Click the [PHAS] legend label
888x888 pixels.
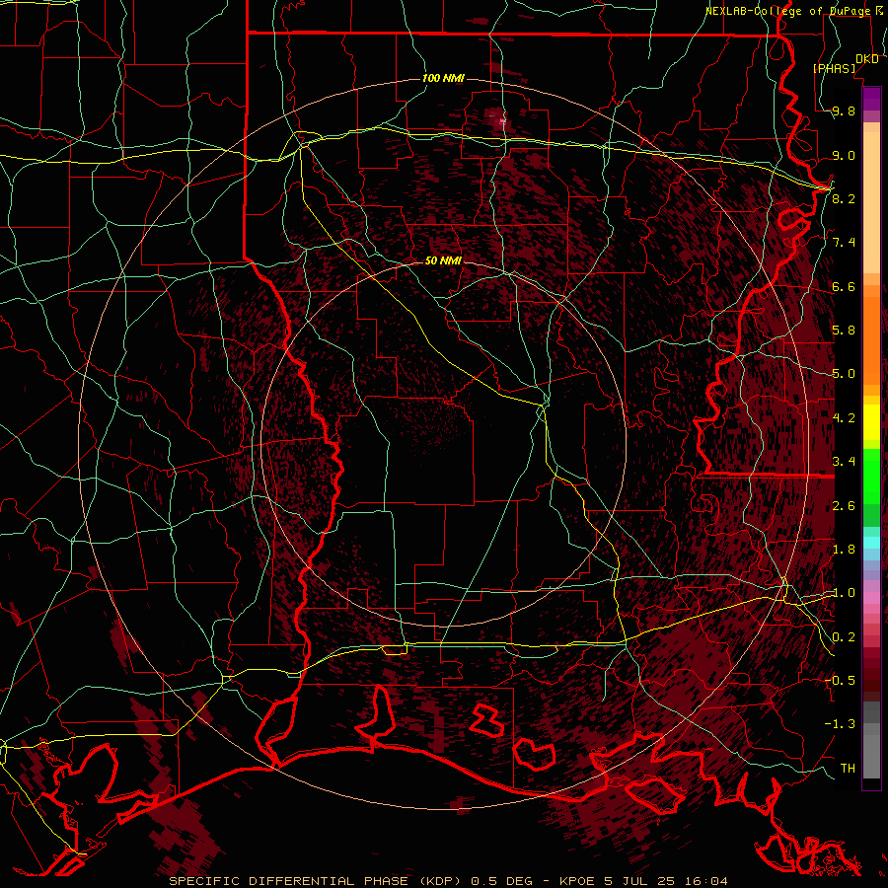click(834, 68)
